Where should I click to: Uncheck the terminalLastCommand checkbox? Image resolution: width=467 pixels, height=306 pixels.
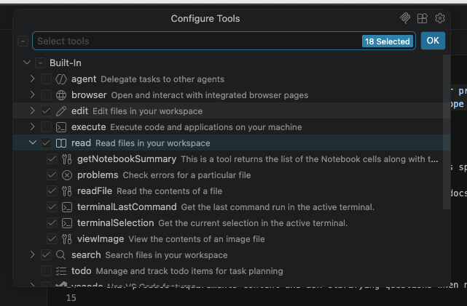[x=52, y=207]
